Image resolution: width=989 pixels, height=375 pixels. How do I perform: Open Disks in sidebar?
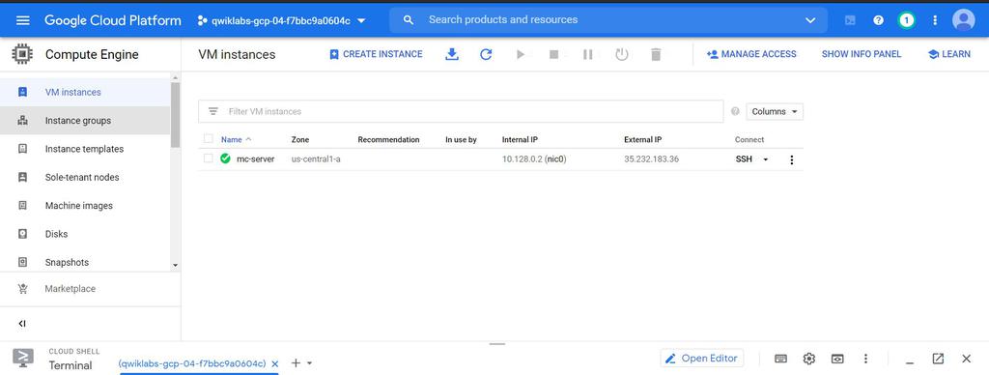tap(85, 234)
